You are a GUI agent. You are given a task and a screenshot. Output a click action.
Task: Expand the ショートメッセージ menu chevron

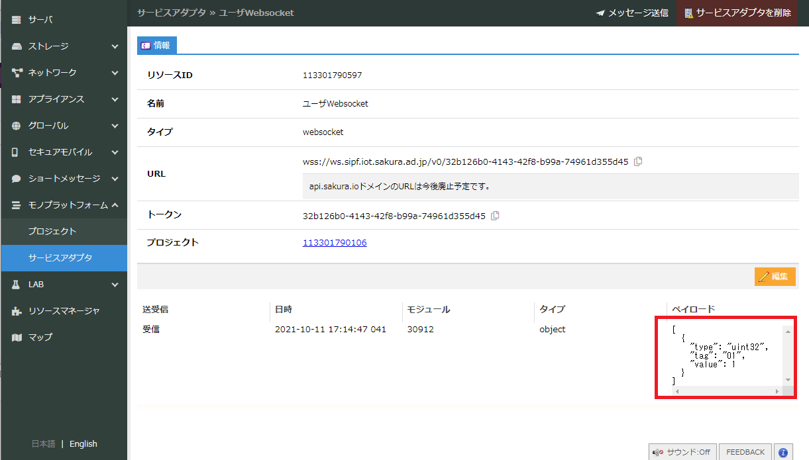point(115,179)
